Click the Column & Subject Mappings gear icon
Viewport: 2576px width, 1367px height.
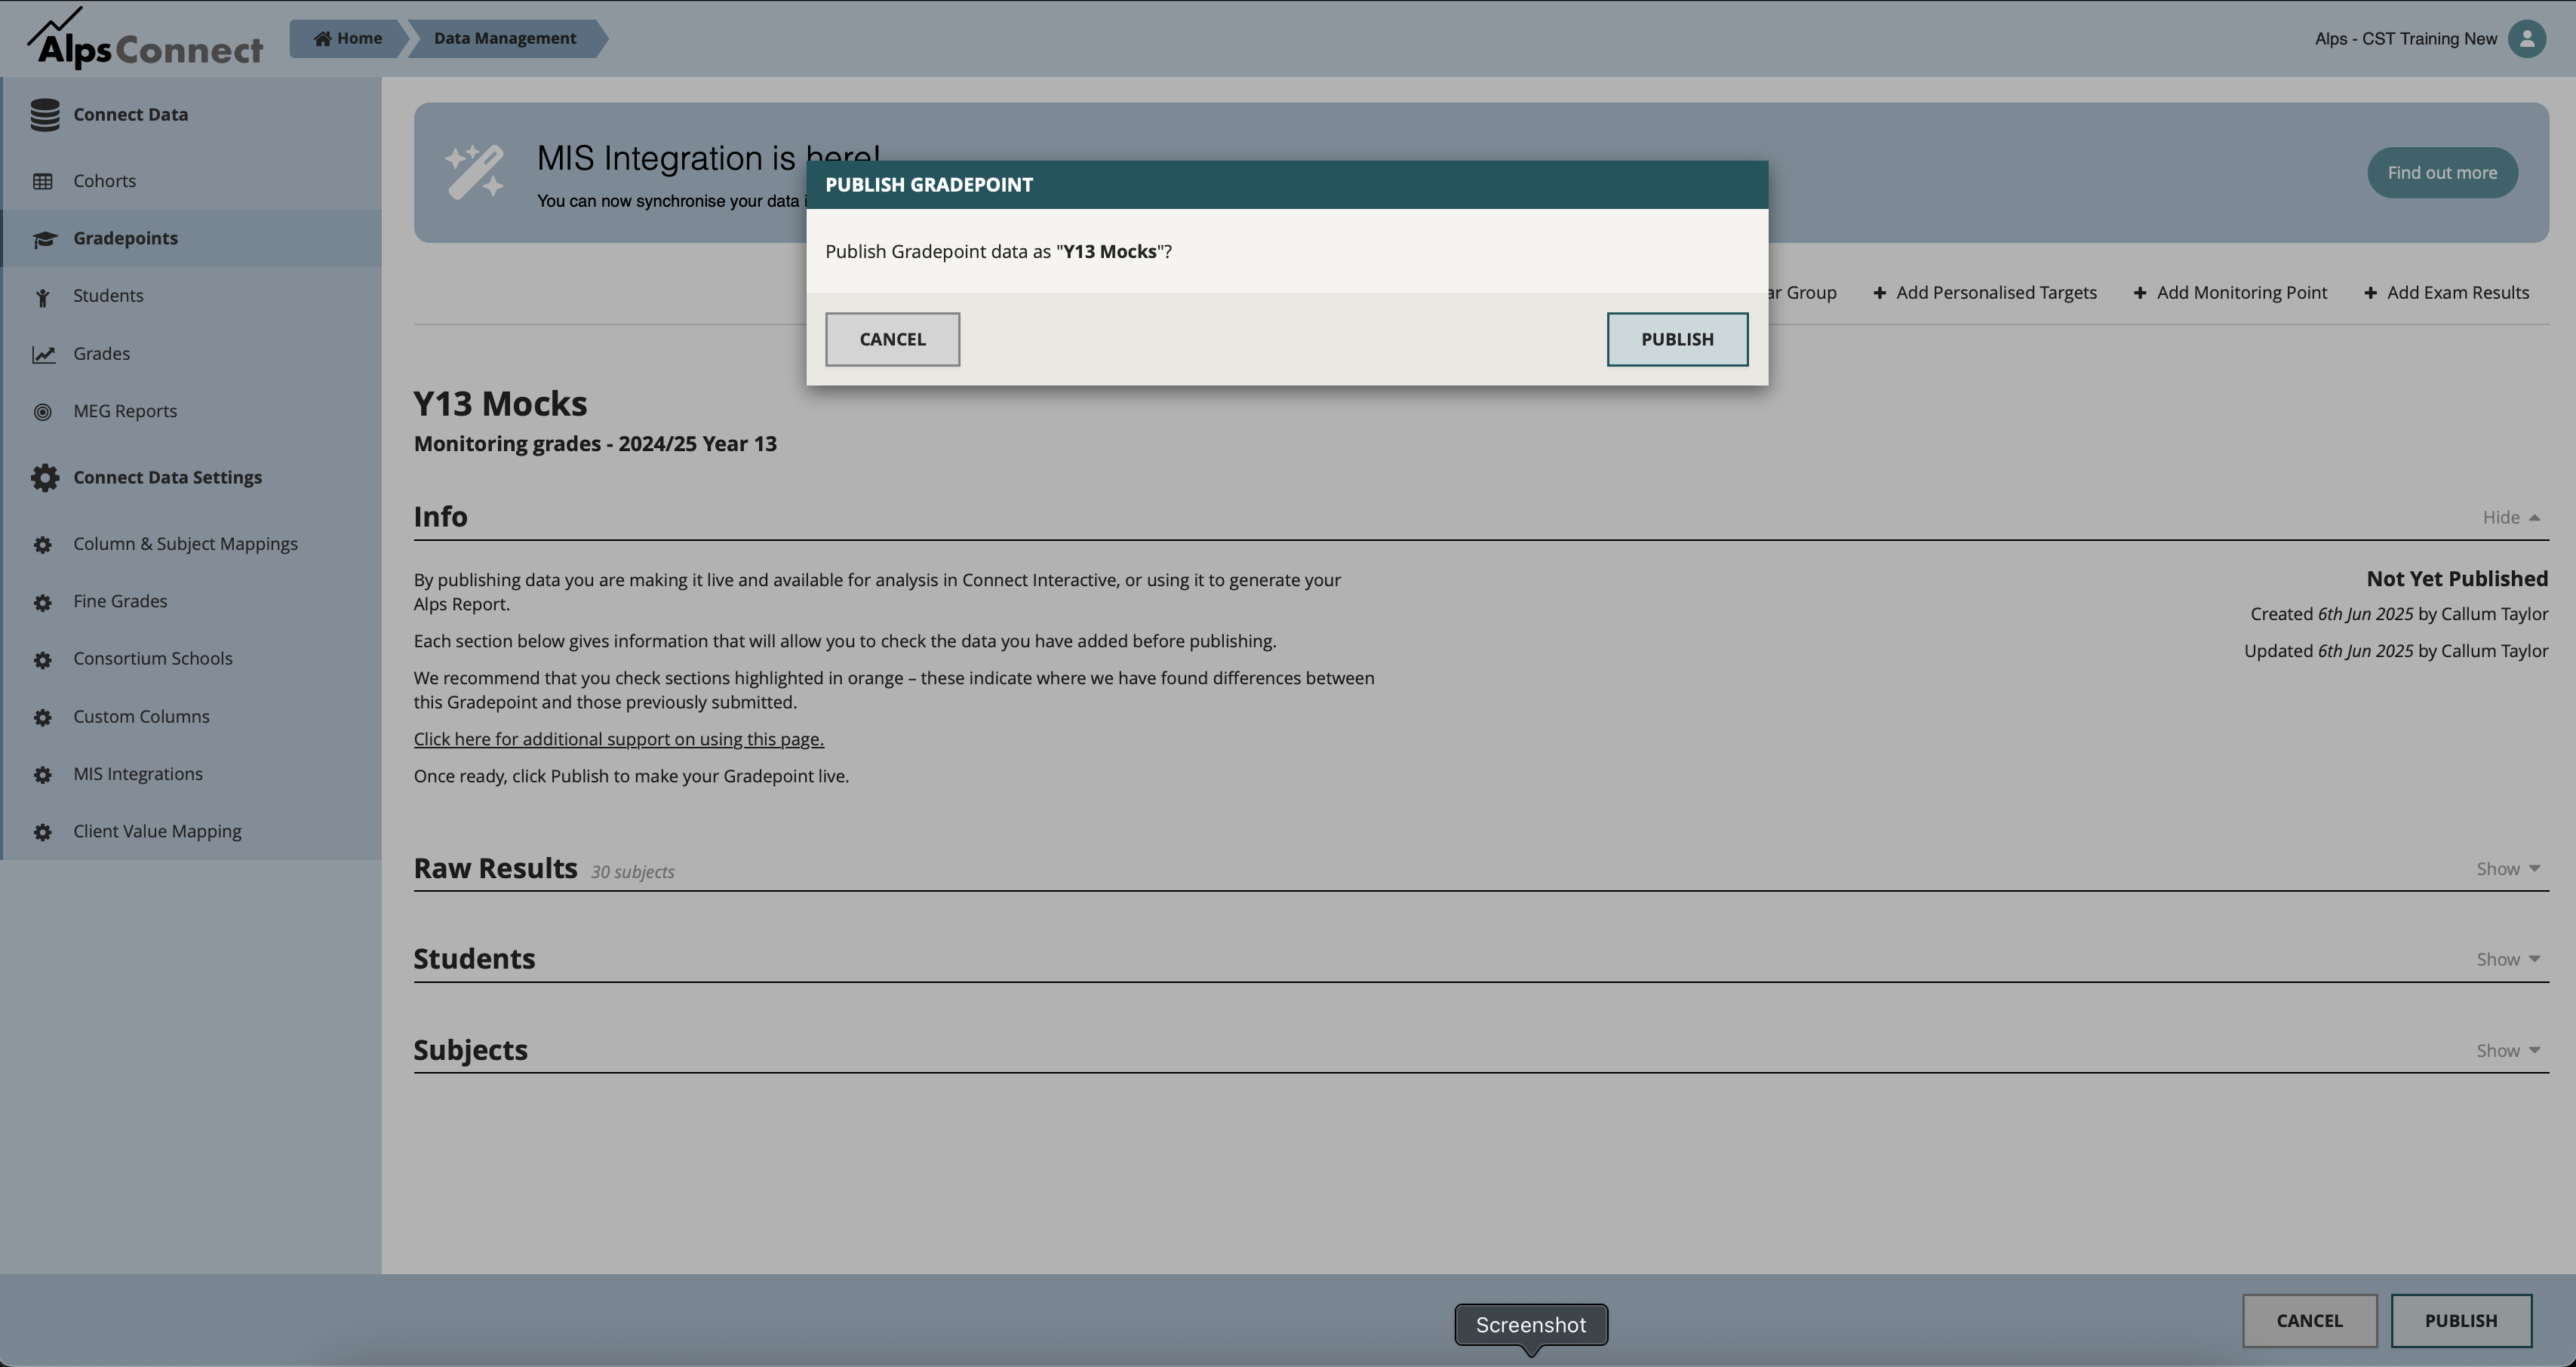(x=42, y=544)
